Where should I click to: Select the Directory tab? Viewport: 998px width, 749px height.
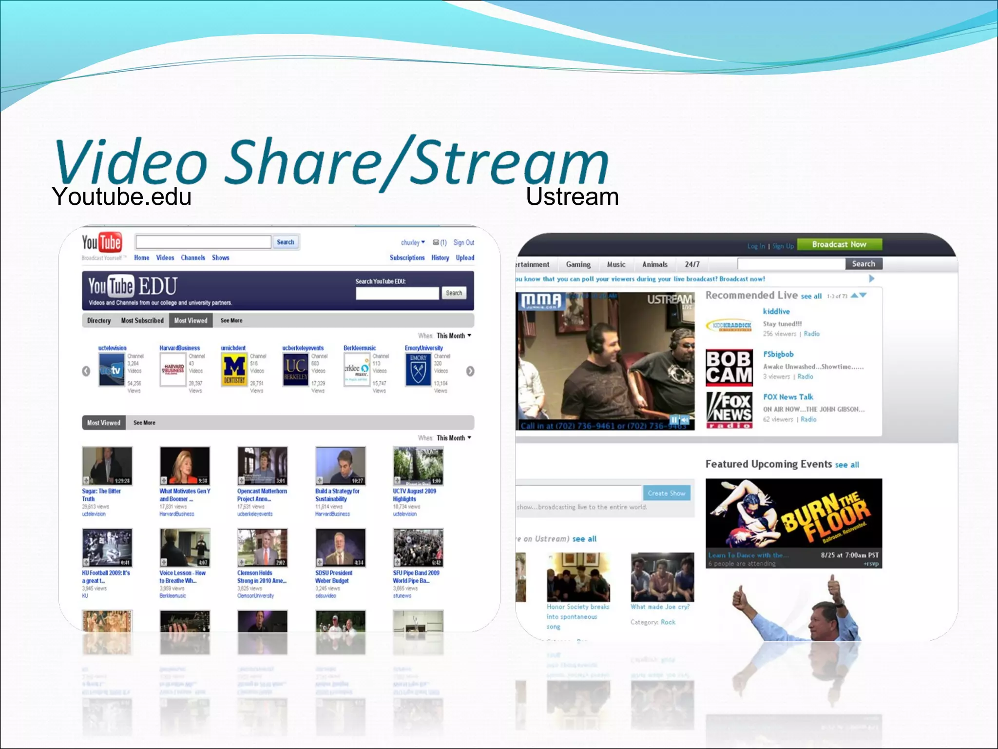99,320
